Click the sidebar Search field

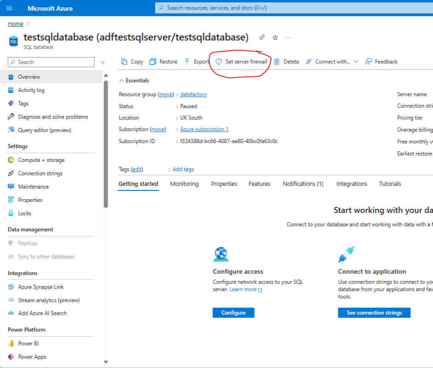[x=51, y=62]
